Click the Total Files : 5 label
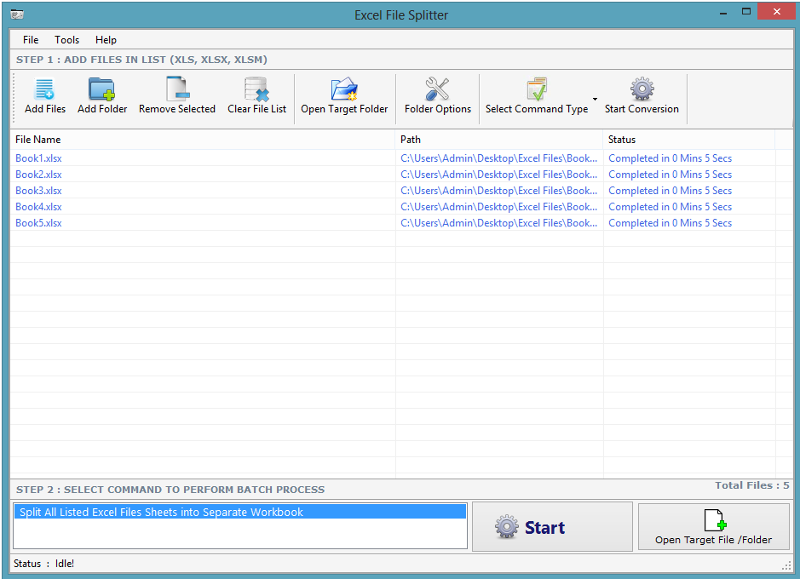The height and width of the screenshot is (579, 800). (x=752, y=485)
